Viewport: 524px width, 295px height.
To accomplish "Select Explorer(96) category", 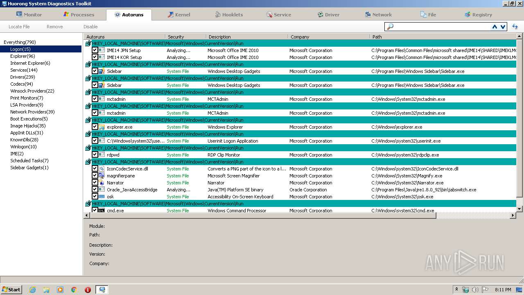I will (23, 56).
